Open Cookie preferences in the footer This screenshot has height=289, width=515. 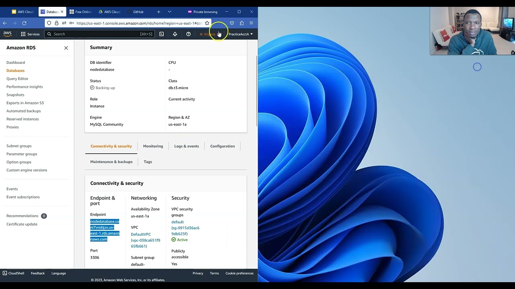coord(239,273)
